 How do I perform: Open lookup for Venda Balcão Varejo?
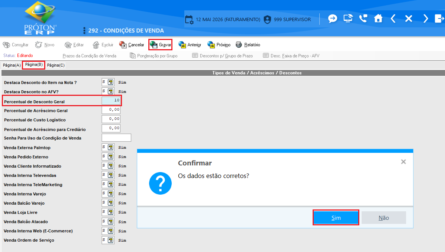click(111, 203)
